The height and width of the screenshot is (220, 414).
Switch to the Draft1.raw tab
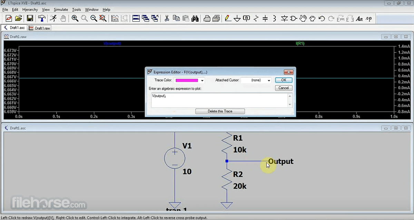tap(39, 28)
